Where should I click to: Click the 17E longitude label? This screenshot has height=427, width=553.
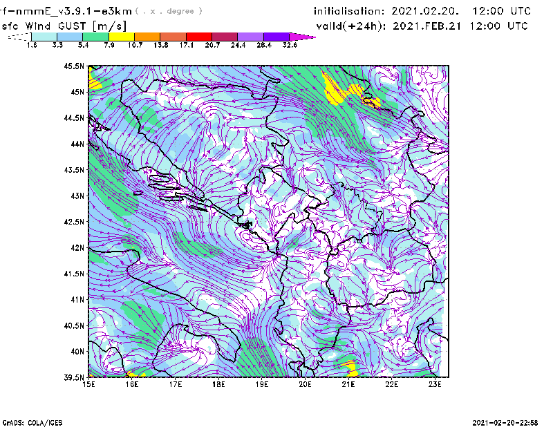(x=176, y=384)
